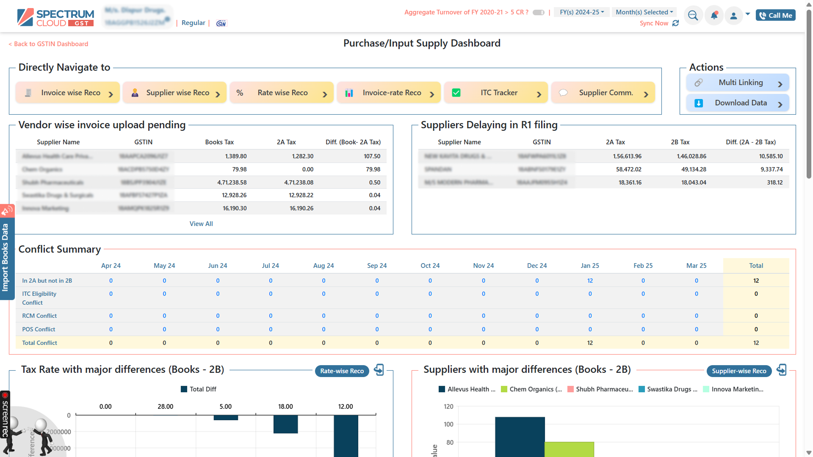The image size is (813, 457).
Task: Click Shubh Pharmaceu legend color swatch
Action: pos(570,389)
